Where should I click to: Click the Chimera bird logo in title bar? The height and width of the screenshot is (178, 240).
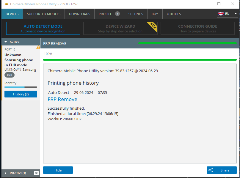[6, 4]
